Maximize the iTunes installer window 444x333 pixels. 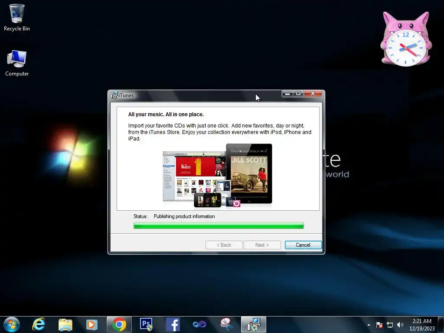298,94
